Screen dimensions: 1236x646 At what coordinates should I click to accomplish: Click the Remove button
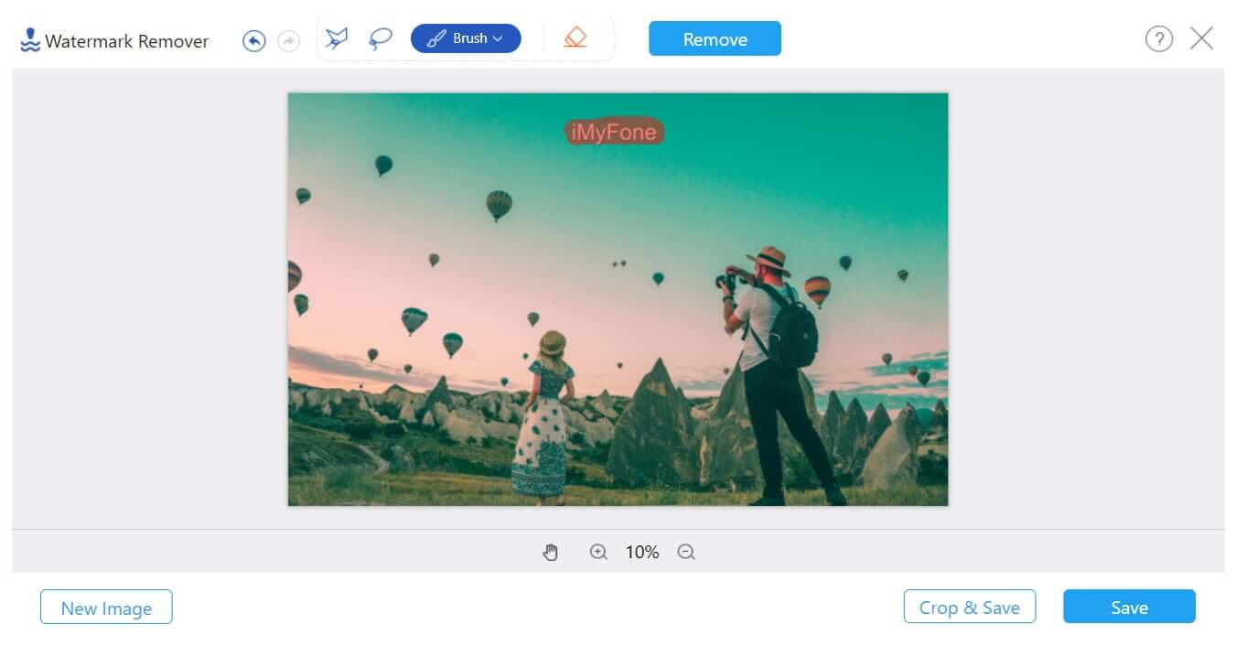(x=715, y=38)
